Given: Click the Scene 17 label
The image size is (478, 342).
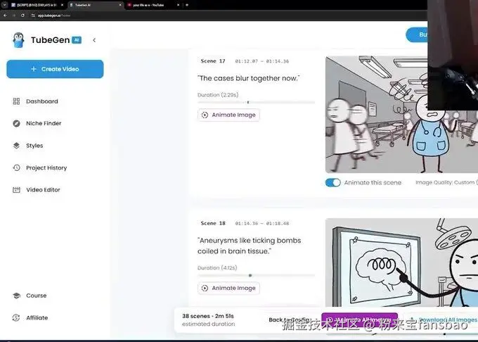Looking at the screenshot, I should click(x=213, y=61).
